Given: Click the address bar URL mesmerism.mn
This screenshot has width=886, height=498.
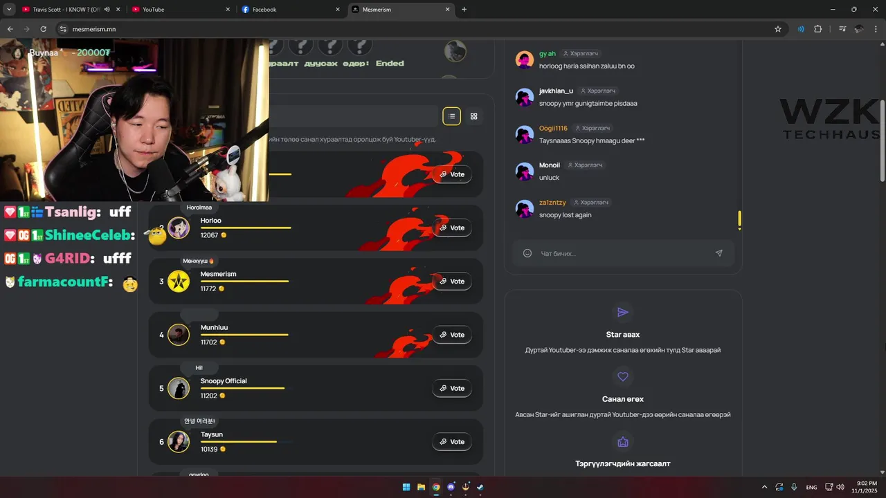Looking at the screenshot, I should click(94, 29).
